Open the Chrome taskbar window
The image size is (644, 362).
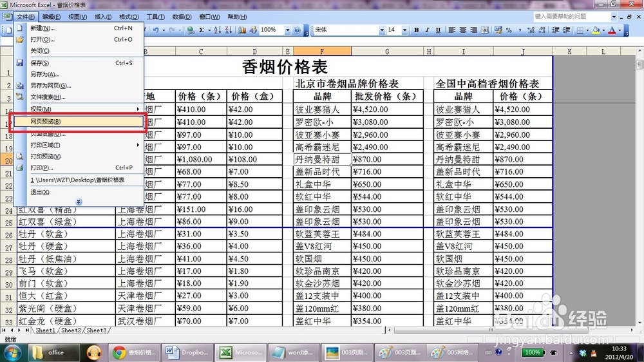[135, 352]
